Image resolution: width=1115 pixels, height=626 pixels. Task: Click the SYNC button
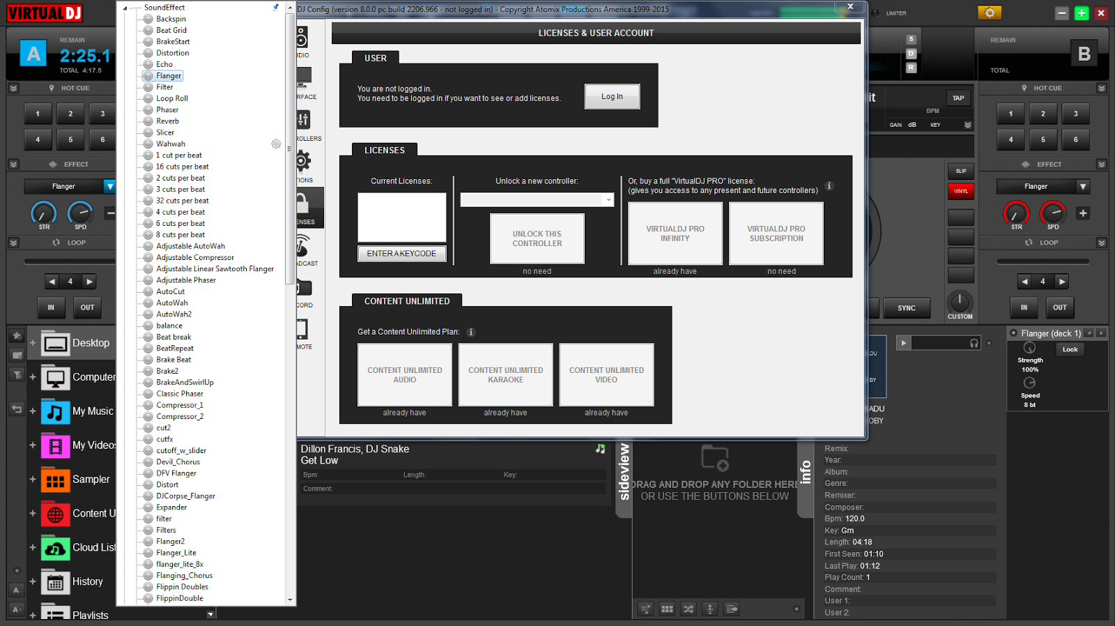[x=907, y=308]
